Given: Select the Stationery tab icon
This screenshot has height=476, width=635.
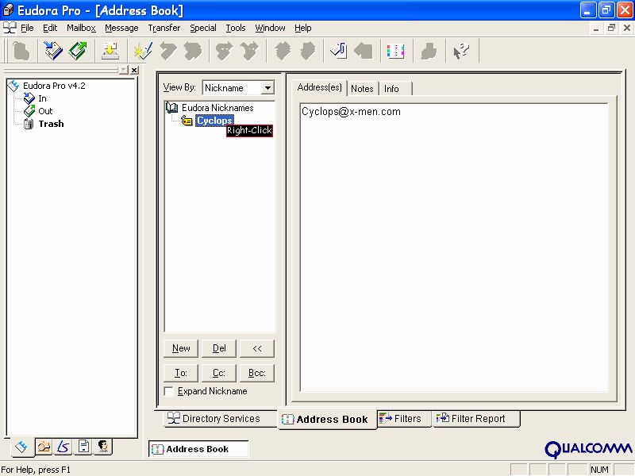Looking at the screenshot, I should [84, 447].
